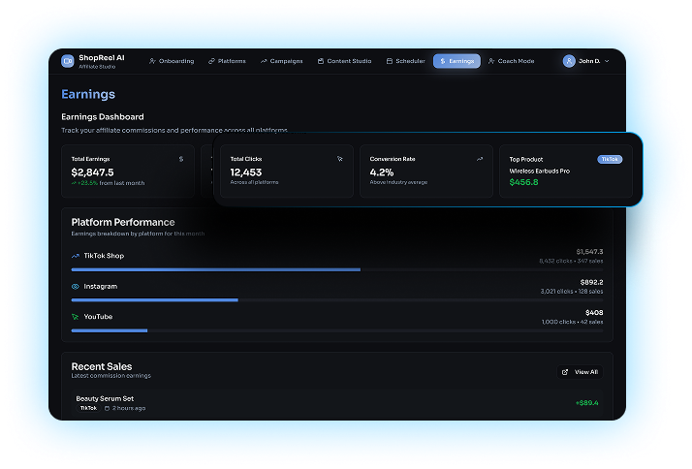Viewport: 692px width, 469px height.
Task: Click the TikTok Shop earnings progress bar
Action: [216, 269]
